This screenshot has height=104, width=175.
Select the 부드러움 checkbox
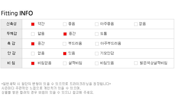(64, 44)
